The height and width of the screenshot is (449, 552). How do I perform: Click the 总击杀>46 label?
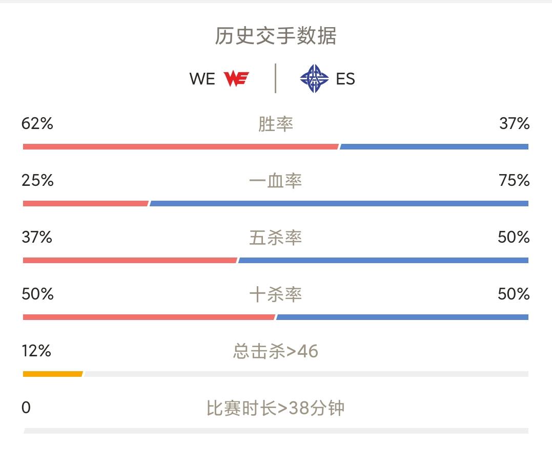coord(276,351)
